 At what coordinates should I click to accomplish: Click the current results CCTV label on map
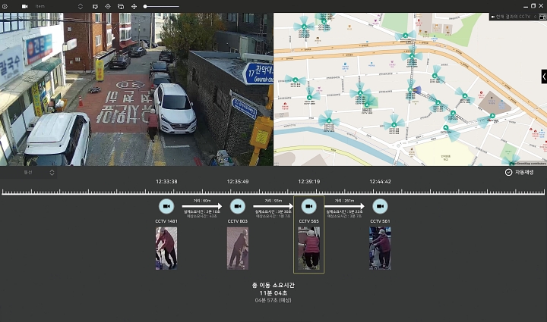[x=515, y=16]
